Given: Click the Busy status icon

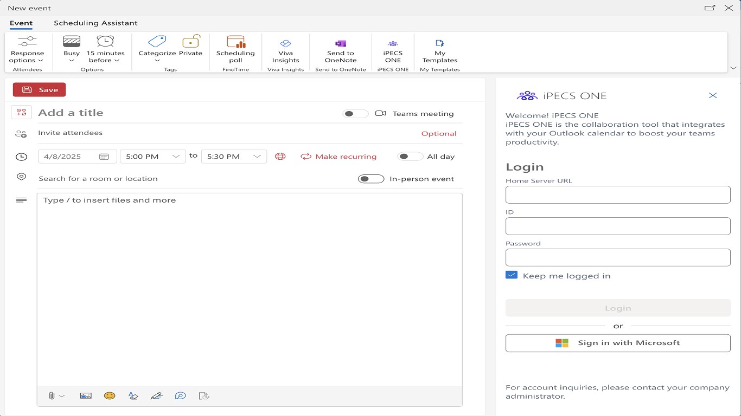Looking at the screenshot, I should [x=72, y=41].
